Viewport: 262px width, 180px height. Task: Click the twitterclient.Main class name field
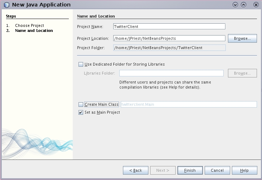pos(189,104)
